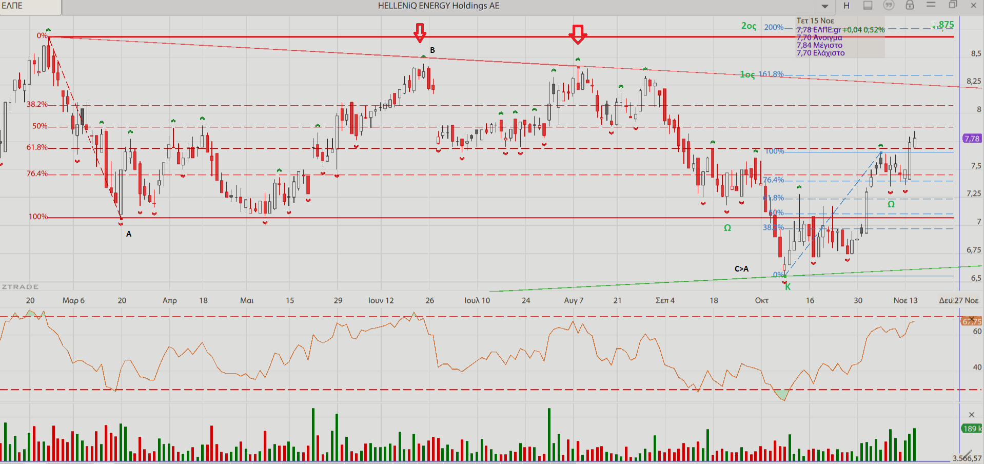
Task: Select the red 76.4% Fibonacci label
Action: 37,173
